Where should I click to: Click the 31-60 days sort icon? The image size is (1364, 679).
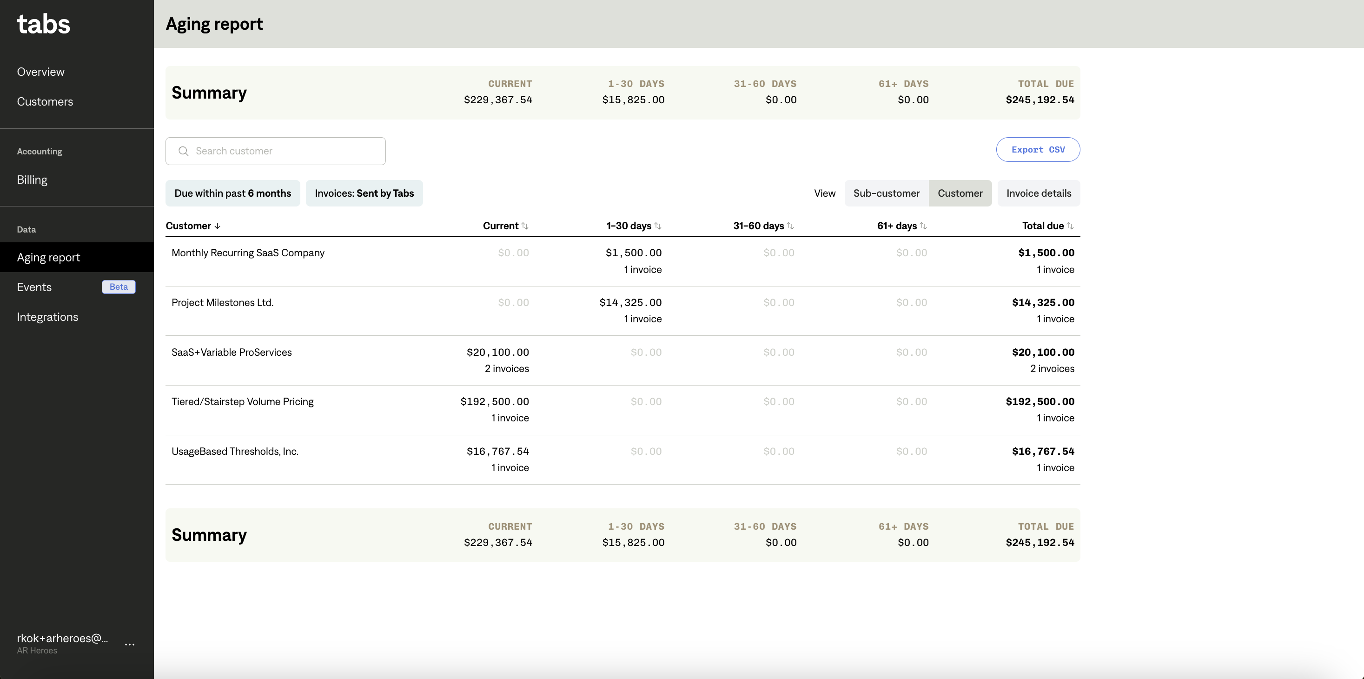point(790,226)
